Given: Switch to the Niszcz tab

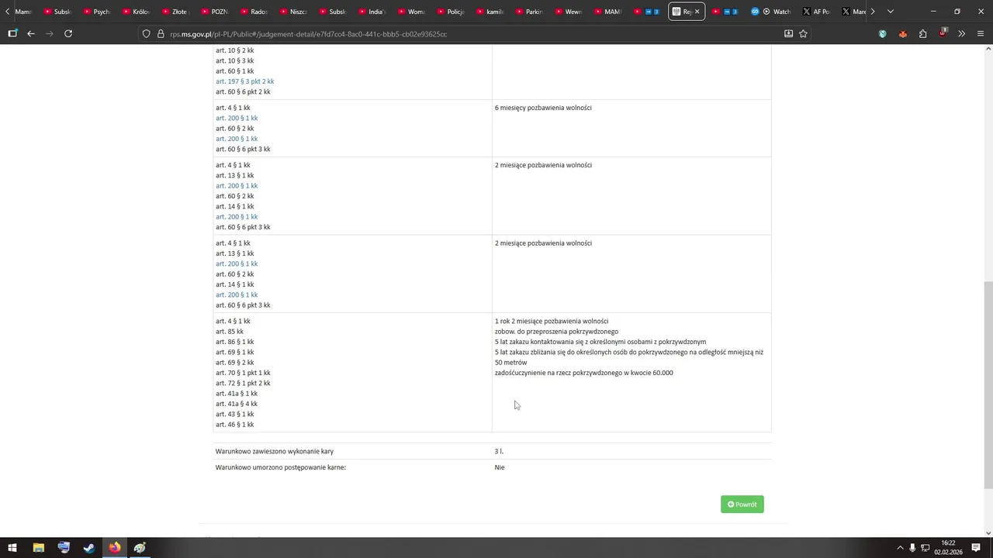Looking at the screenshot, I should (x=294, y=12).
